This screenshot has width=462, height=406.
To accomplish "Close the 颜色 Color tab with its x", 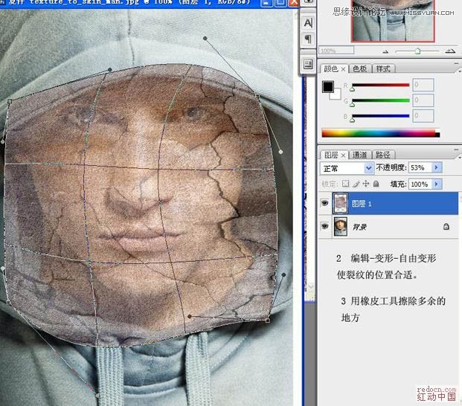I will (x=343, y=69).
